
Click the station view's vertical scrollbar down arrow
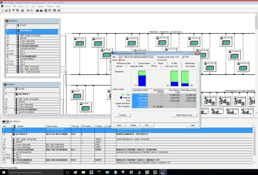[256, 113]
